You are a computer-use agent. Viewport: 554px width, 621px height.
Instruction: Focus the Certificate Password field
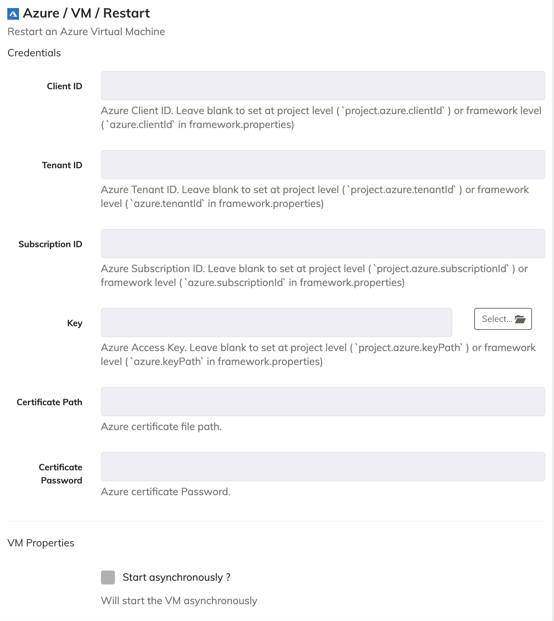pyautogui.click(x=323, y=467)
